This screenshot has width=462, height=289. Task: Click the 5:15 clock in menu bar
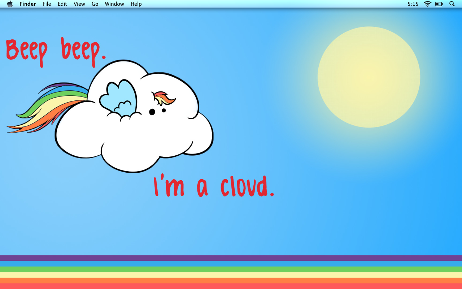[413, 4]
